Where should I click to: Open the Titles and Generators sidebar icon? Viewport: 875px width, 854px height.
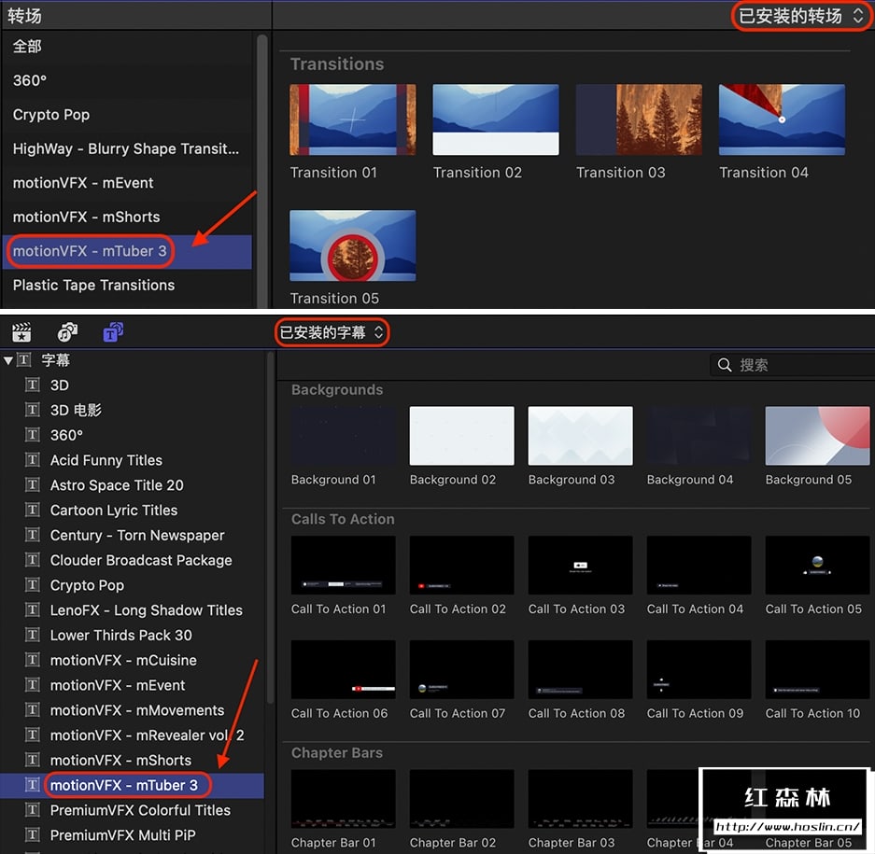[x=113, y=332]
